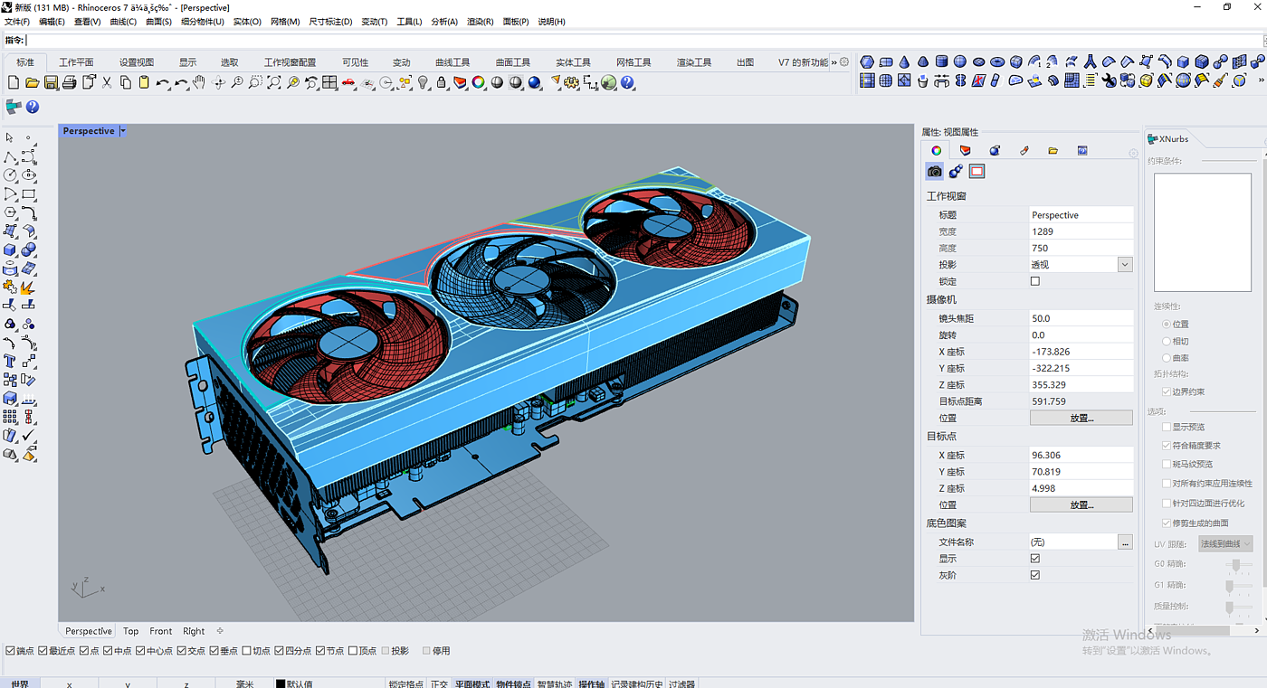Toggle the 端点 endpoint osnap checkbox
The image size is (1267, 688).
tap(10, 651)
